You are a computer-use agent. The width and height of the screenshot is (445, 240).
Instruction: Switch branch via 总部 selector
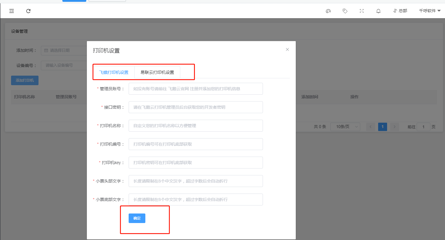pyautogui.click(x=400, y=11)
